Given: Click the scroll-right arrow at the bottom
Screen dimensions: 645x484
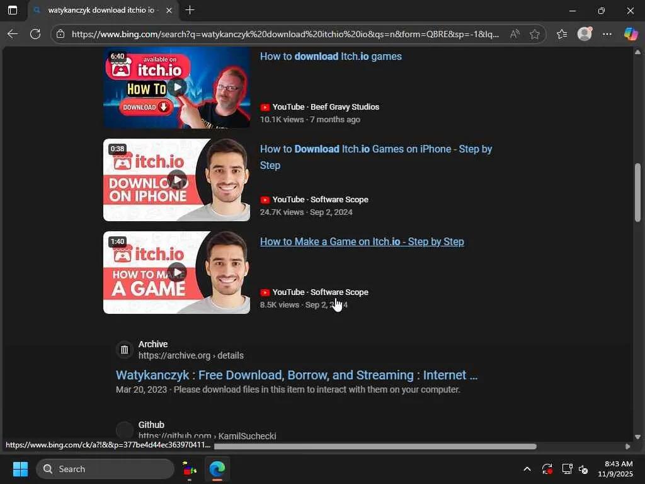Looking at the screenshot, I should (x=628, y=447).
